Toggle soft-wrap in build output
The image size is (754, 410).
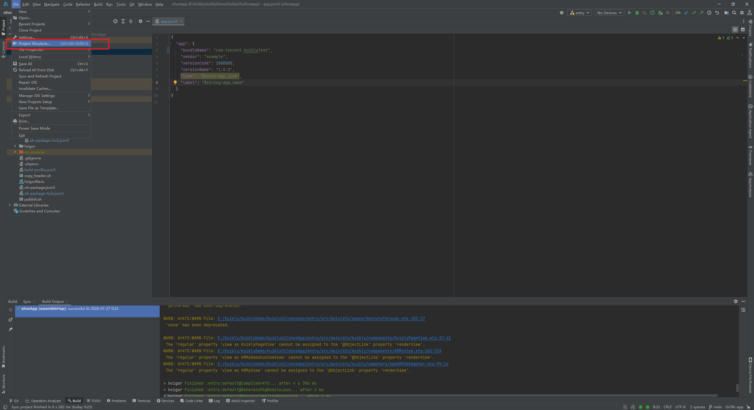743,310
